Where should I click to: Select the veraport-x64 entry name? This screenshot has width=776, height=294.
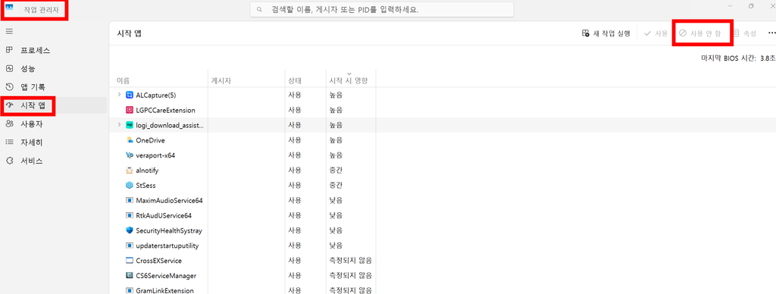[155, 155]
